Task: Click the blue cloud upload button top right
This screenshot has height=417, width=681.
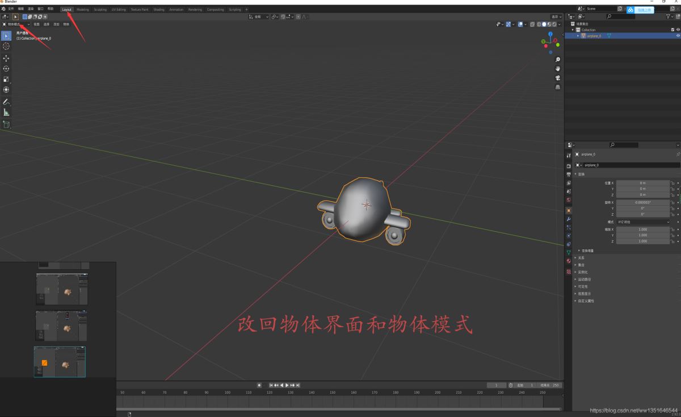Action: (630, 10)
